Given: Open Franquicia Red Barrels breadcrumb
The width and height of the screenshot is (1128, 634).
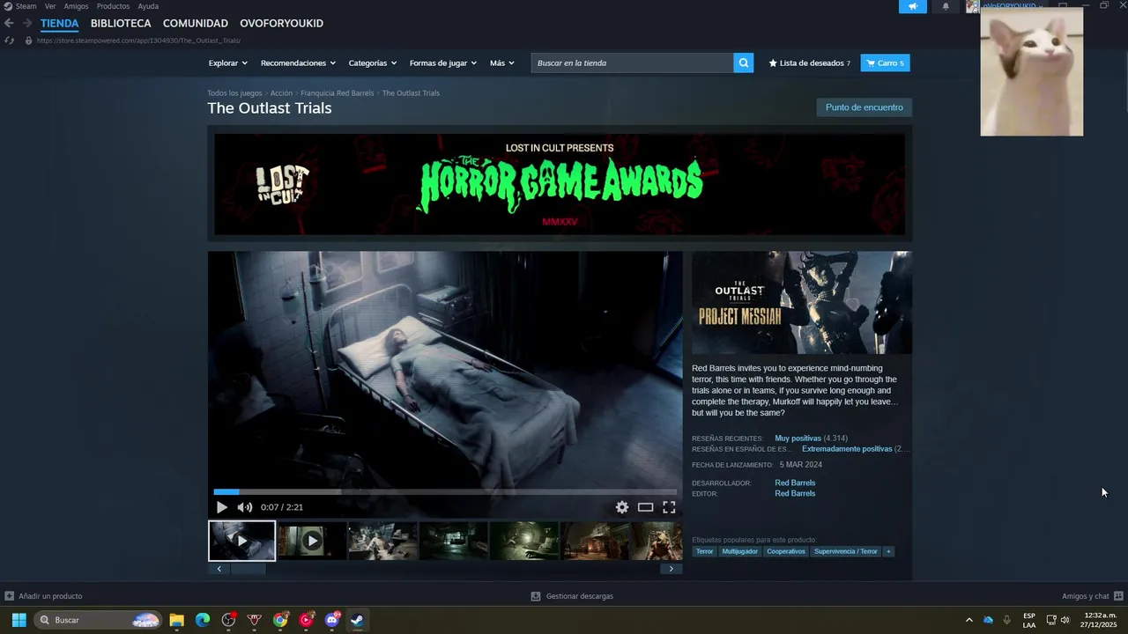Looking at the screenshot, I should (337, 93).
